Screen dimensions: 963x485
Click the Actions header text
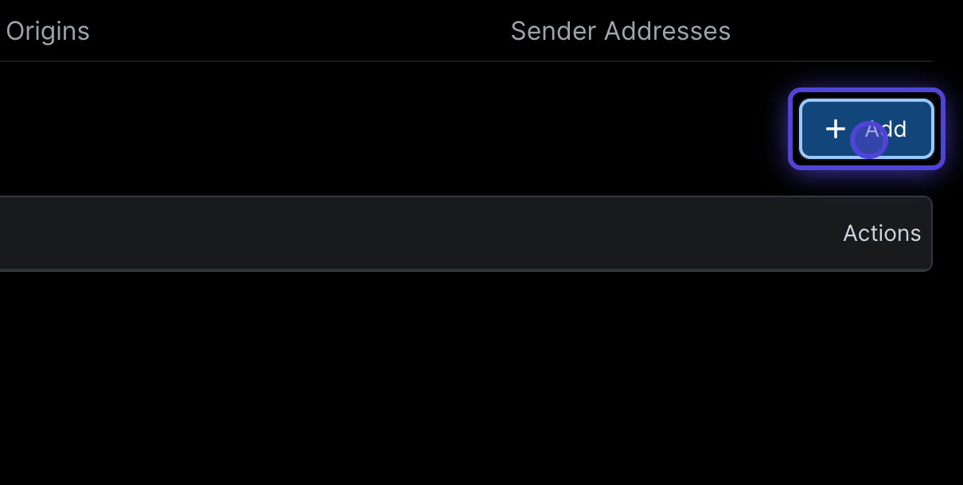pos(882,233)
